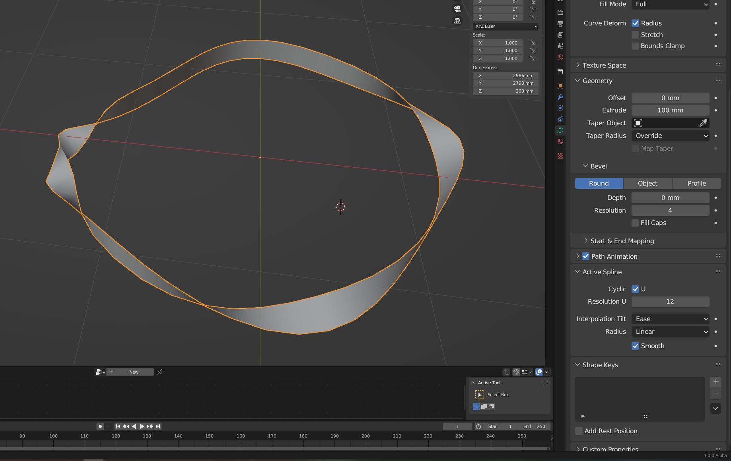731x461 pixels.
Task: Open the Object Constraints tab icon
Action: click(560, 119)
